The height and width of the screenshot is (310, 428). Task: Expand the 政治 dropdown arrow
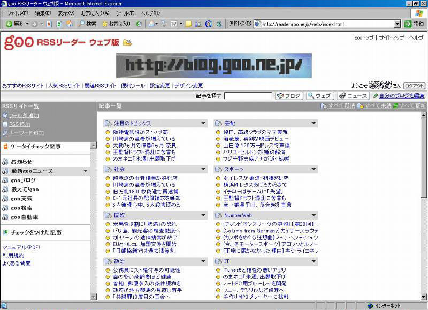coord(203,261)
